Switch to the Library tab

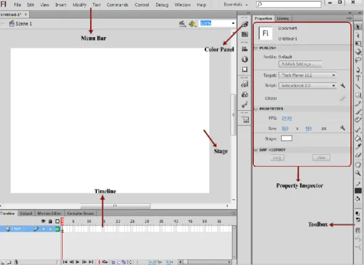point(283,19)
